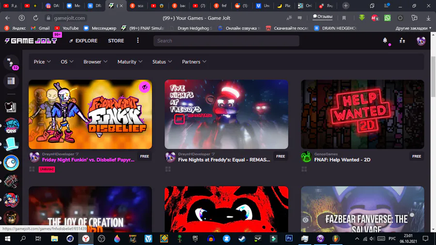Click volume speaker icon in system tray
Image resolution: width=436 pixels, height=245 pixels.
[372, 239]
